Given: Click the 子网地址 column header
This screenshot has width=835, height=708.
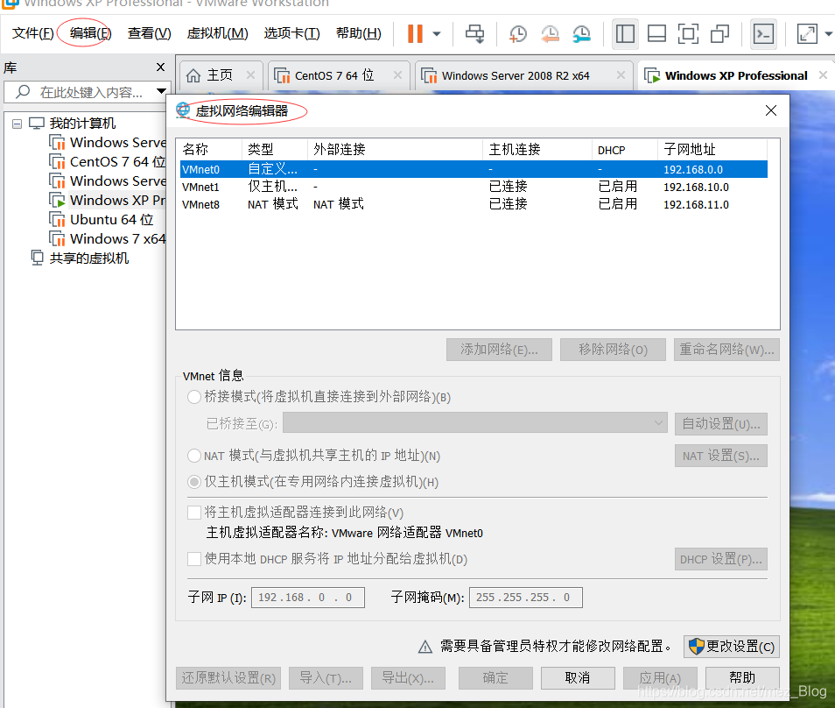Looking at the screenshot, I should 712,150.
